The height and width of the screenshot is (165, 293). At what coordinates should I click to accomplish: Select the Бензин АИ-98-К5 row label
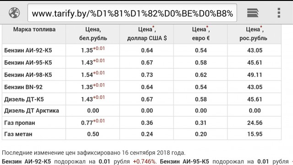tap(28, 75)
